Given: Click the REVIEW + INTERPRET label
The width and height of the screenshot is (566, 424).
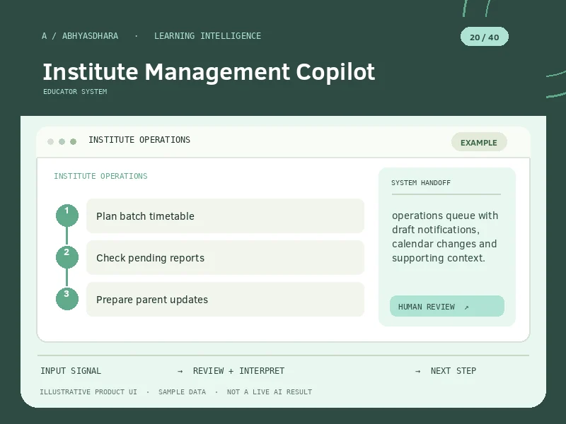Looking at the screenshot, I should click(238, 370).
